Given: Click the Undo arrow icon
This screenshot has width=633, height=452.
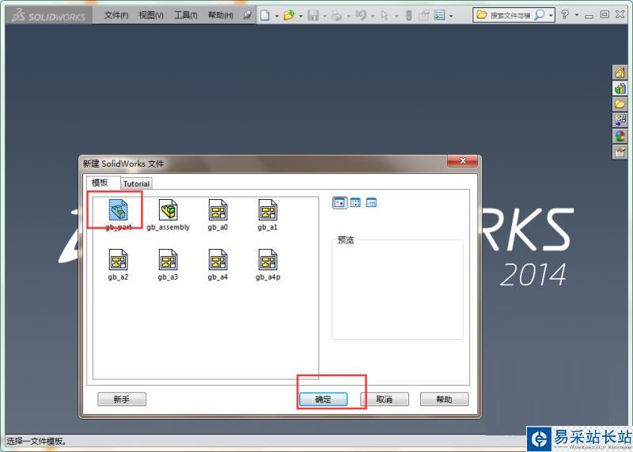Looking at the screenshot, I should [361, 15].
